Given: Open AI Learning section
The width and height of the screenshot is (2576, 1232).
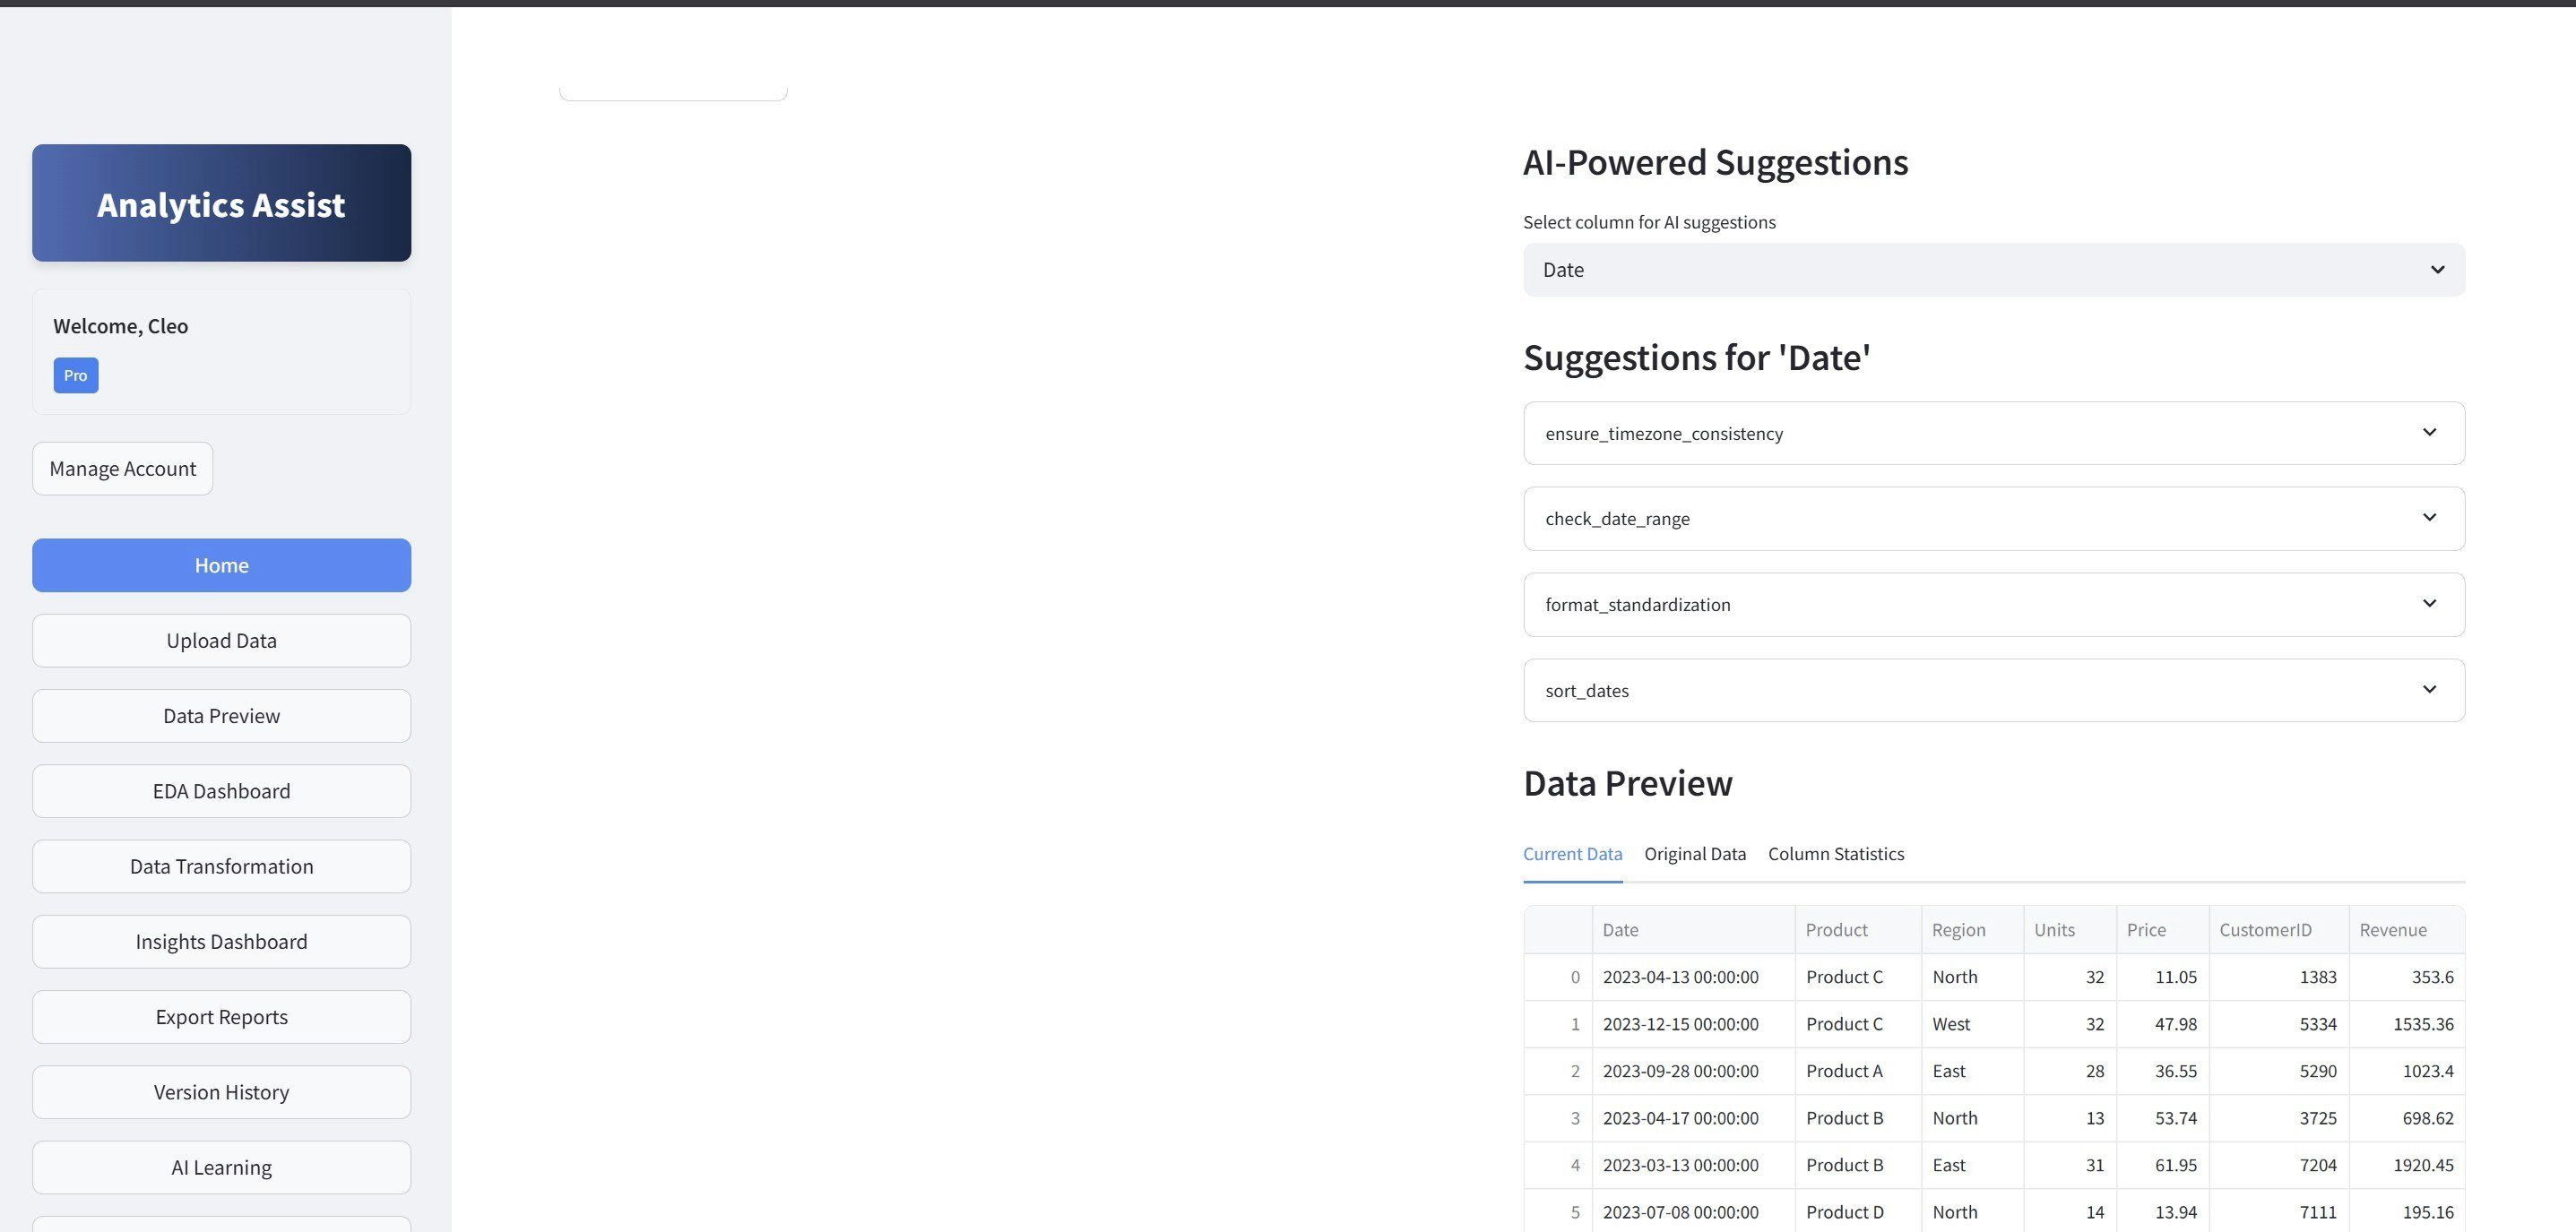Looking at the screenshot, I should (221, 1168).
